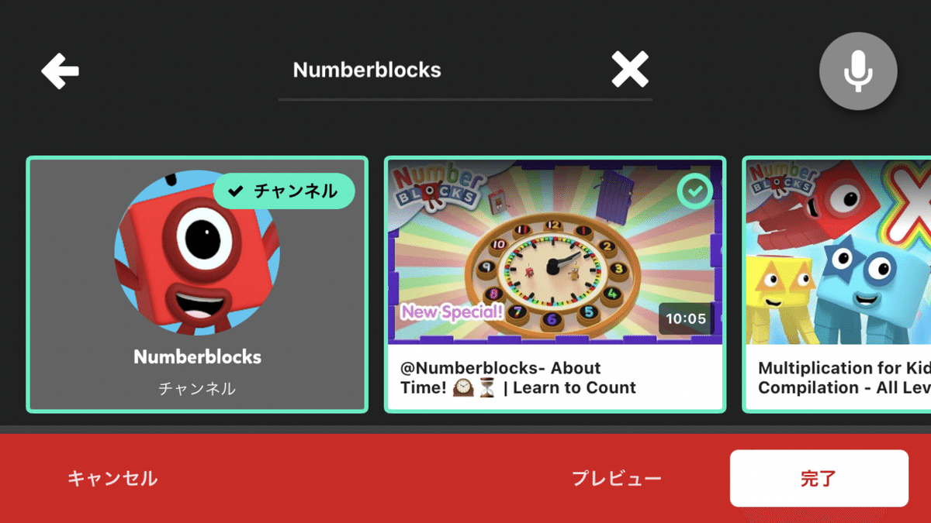Image resolution: width=931 pixels, height=523 pixels.
Task: Toggle the チャンネル checkmark badge
Action: click(x=284, y=191)
